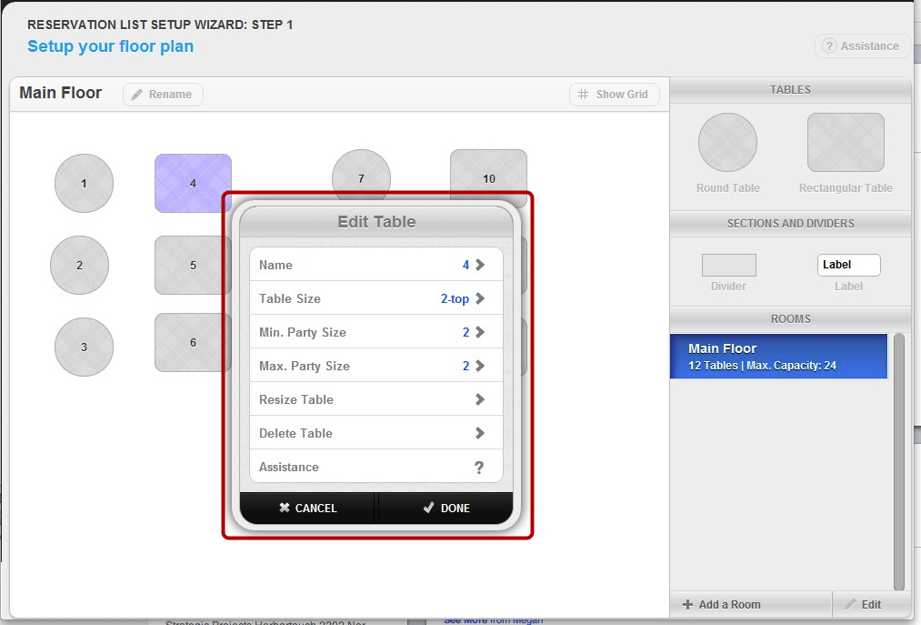
Task: Click the ROOMS section header
Action: coord(790,318)
